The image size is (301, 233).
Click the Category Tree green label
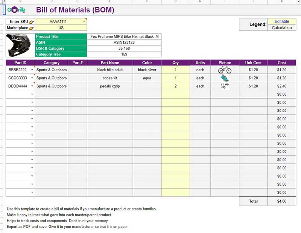click(x=61, y=54)
